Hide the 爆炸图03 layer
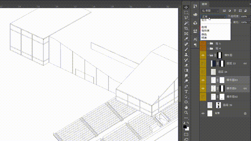Image resolution: width=251 pixels, height=141 pixels. coord(203,80)
